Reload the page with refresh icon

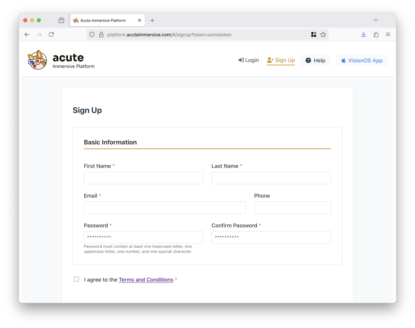point(51,35)
